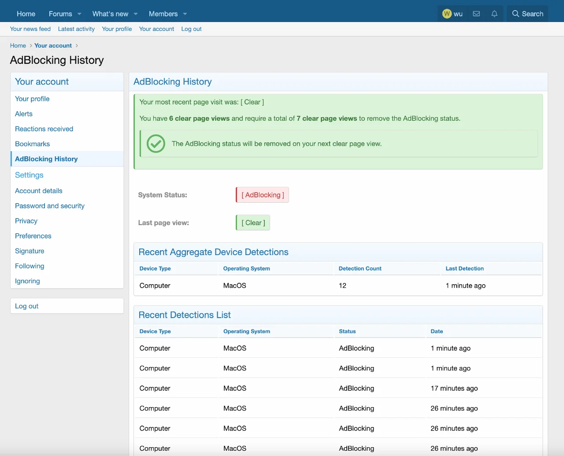Open the alerts bell icon
Screen dimensions: 564x456
point(494,14)
